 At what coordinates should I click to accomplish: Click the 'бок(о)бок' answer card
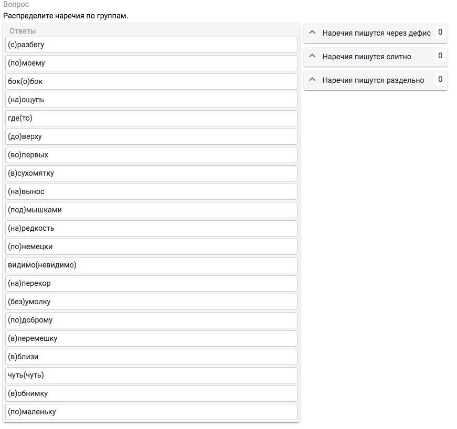(x=151, y=81)
